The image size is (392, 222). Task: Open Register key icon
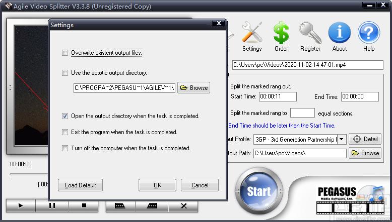coord(310,34)
